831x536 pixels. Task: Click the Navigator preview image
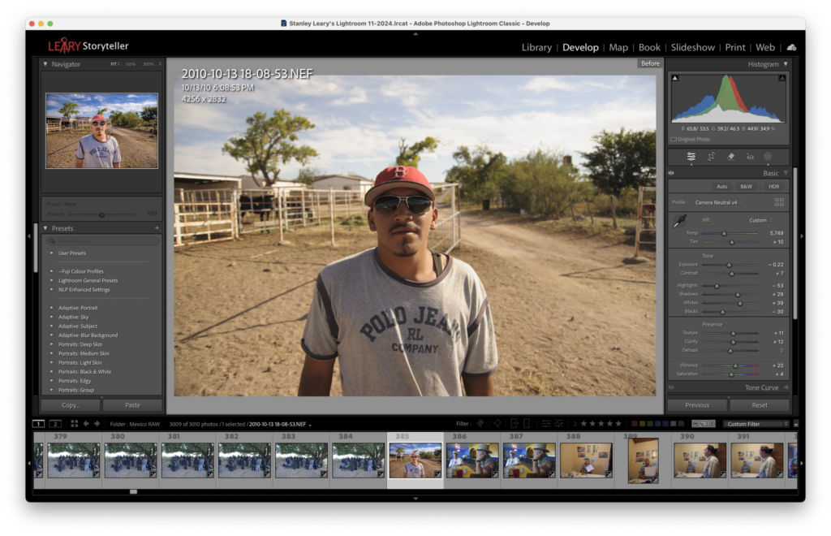click(101, 131)
